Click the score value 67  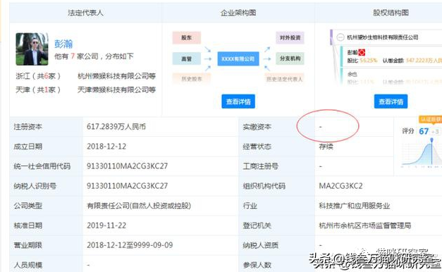tap(424, 131)
